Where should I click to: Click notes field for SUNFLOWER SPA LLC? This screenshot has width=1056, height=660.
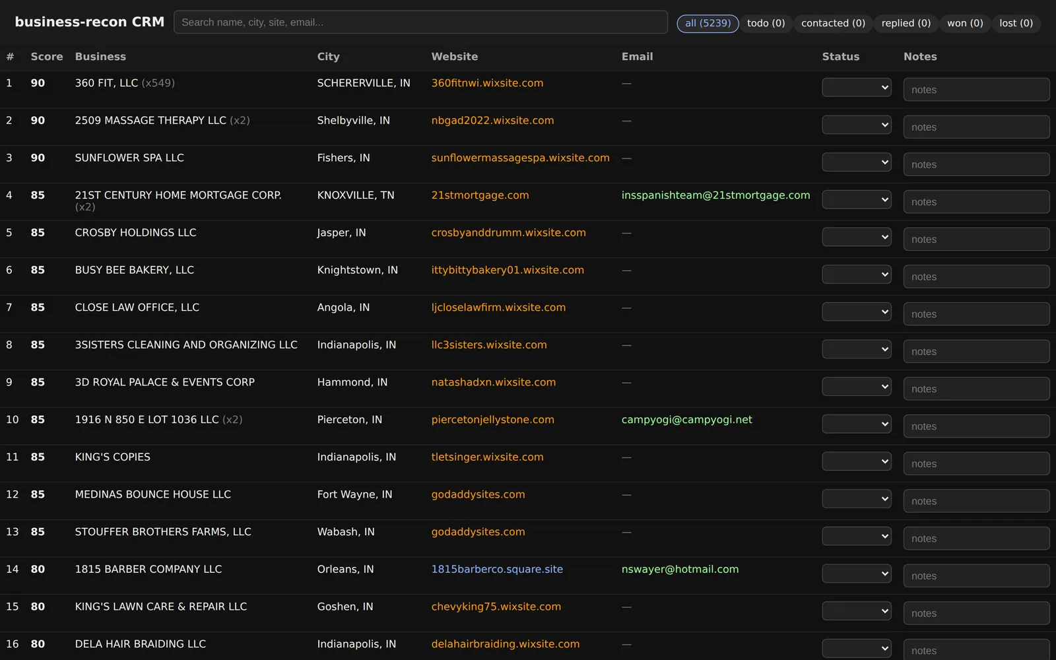point(976,164)
